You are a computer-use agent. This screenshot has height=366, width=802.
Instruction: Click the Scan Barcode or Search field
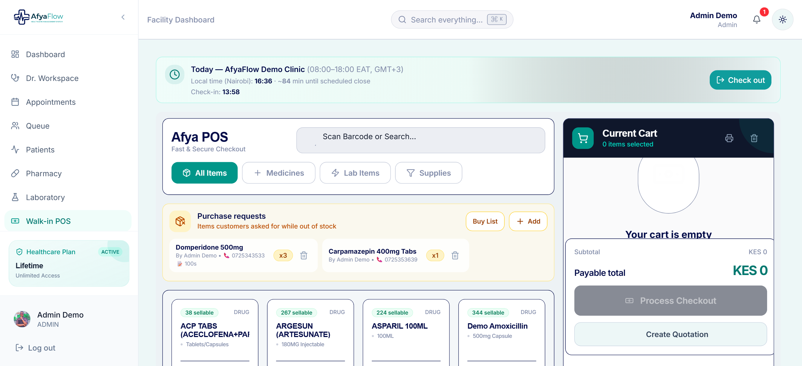point(420,140)
